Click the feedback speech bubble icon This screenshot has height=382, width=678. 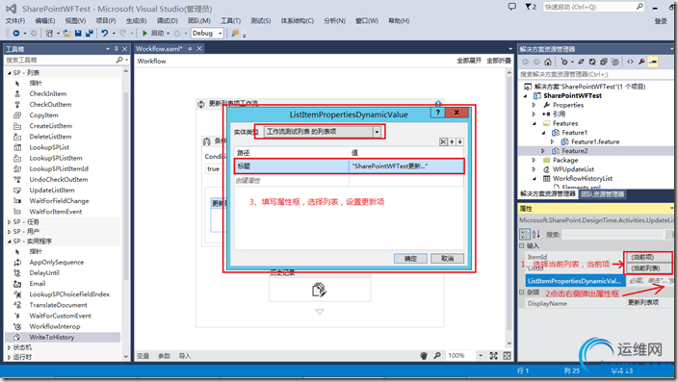[x=512, y=7]
